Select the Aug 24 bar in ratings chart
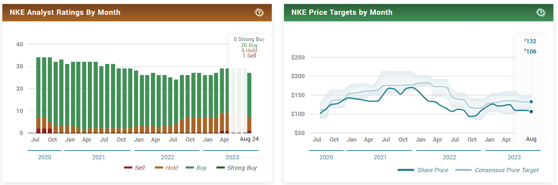 pos(249,103)
